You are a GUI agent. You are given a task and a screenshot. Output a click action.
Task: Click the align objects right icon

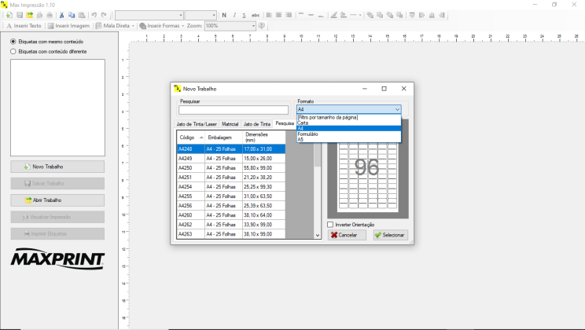point(442,15)
